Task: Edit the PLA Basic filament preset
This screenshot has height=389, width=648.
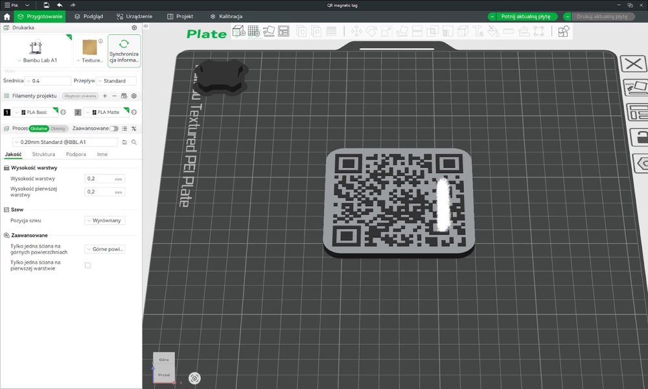Action: 64,112
